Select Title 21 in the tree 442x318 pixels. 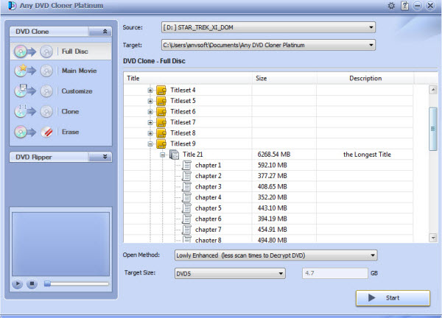point(192,155)
